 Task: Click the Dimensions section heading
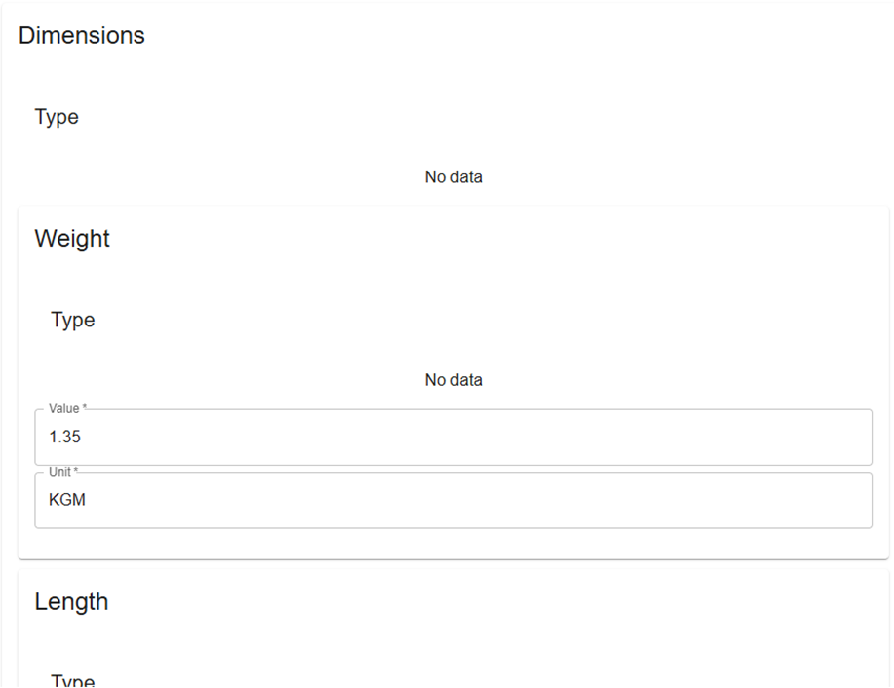[x=82, y=36]
